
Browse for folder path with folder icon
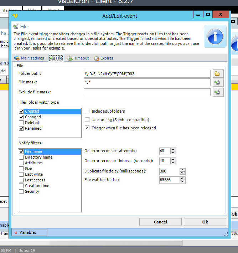[218, 74]
